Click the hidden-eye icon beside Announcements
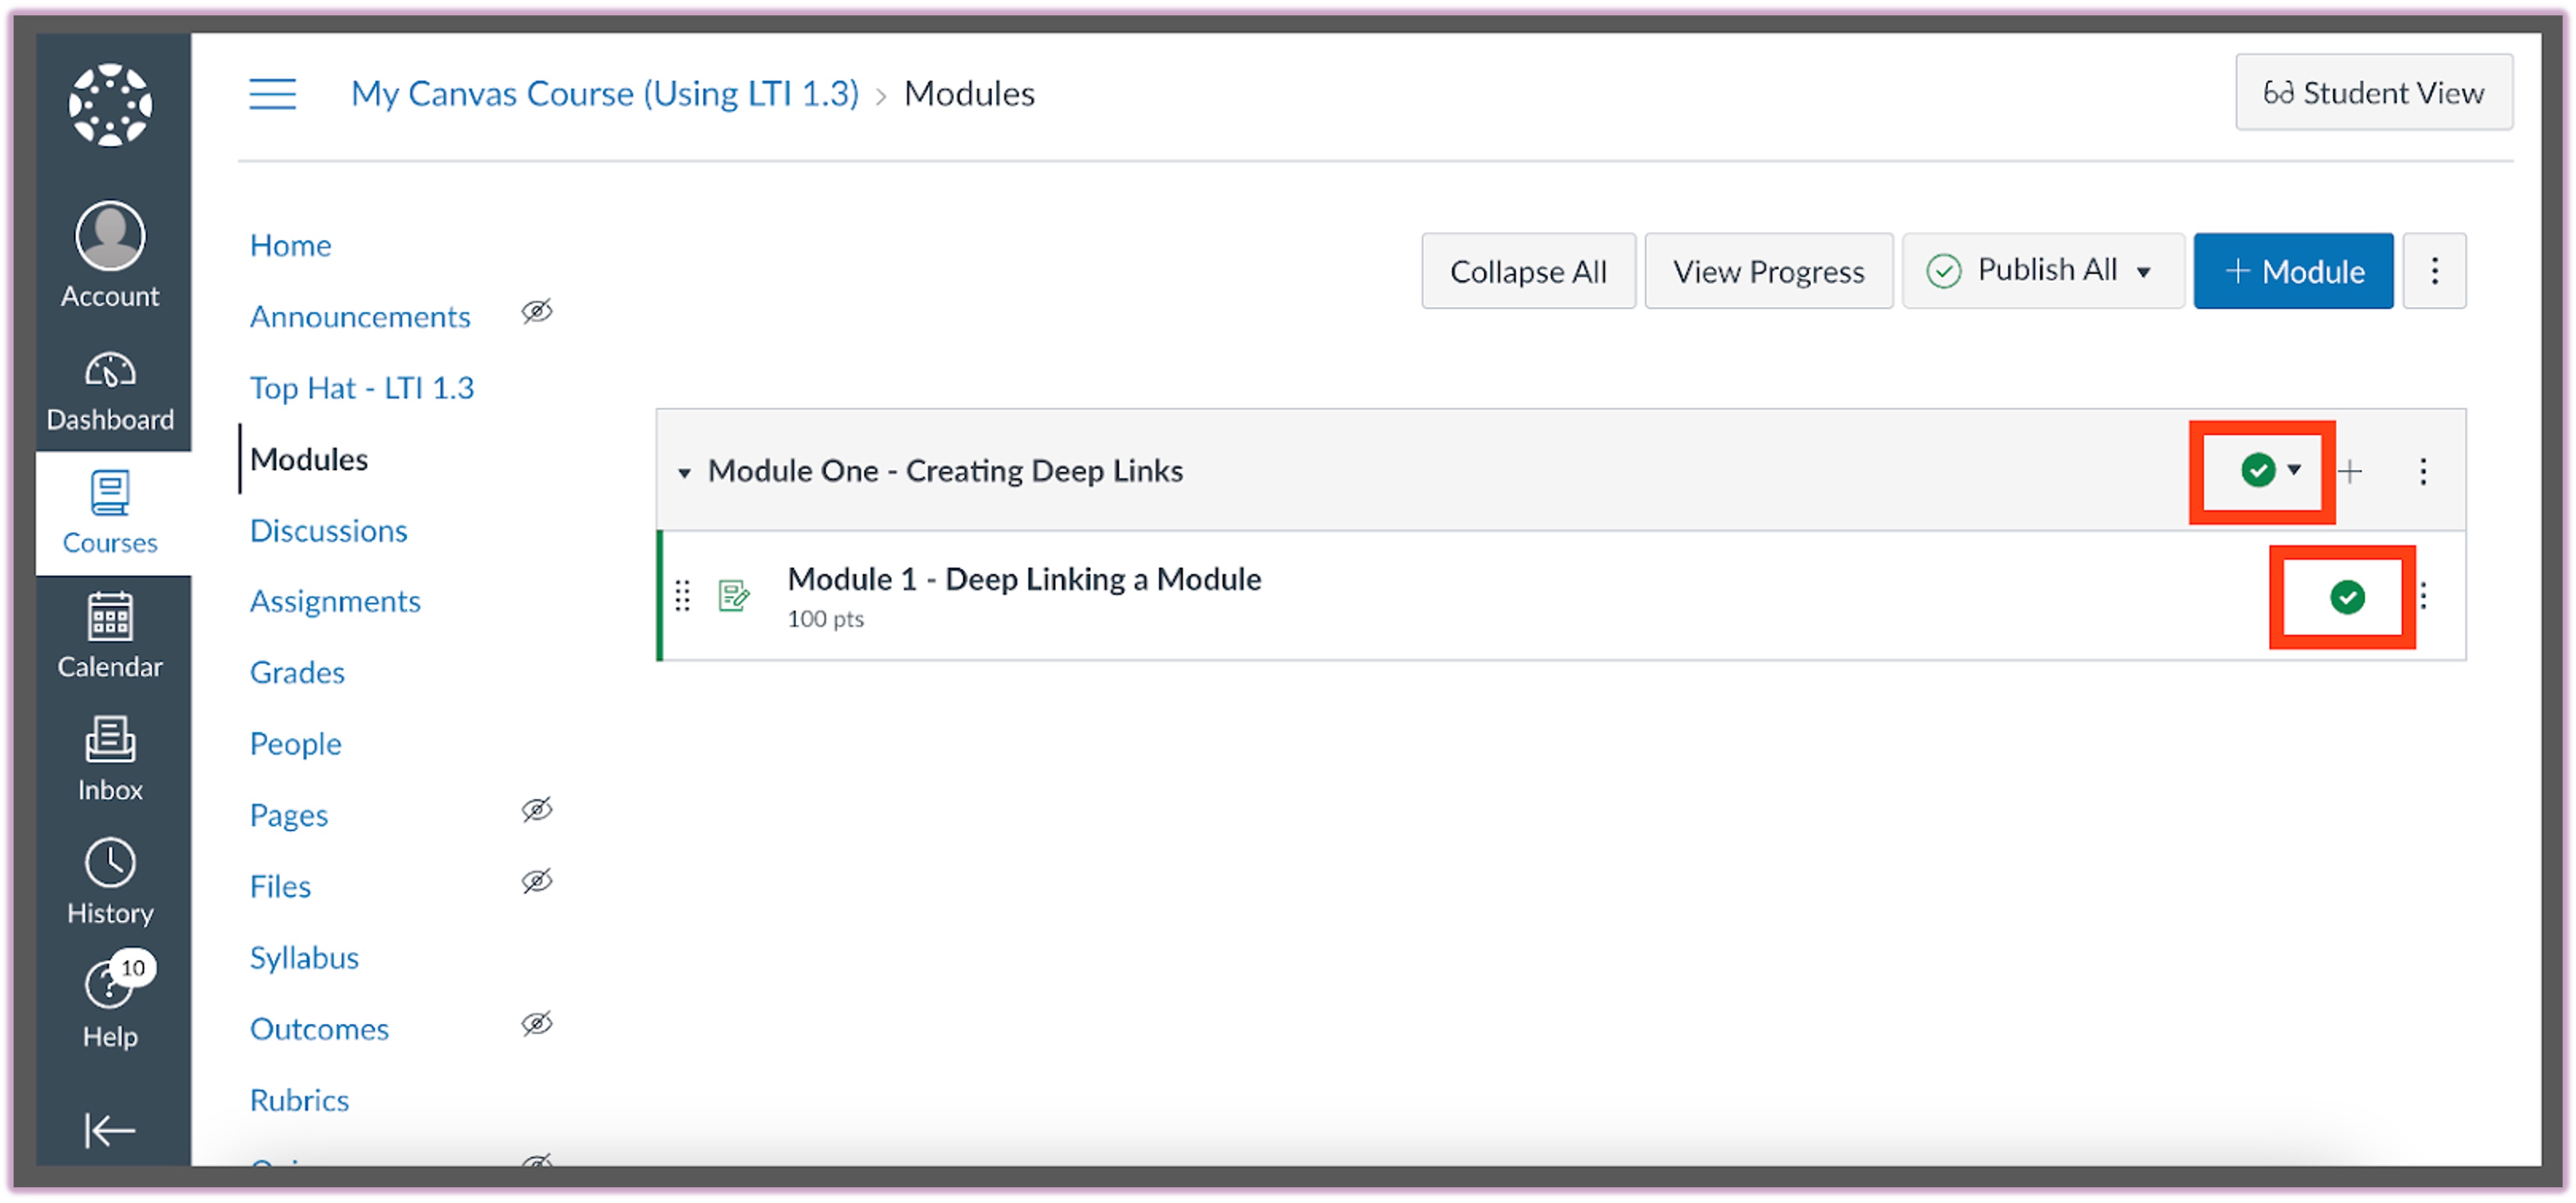The width and height of the screenshot is (2576, 1203). click(x=537, y=312)
